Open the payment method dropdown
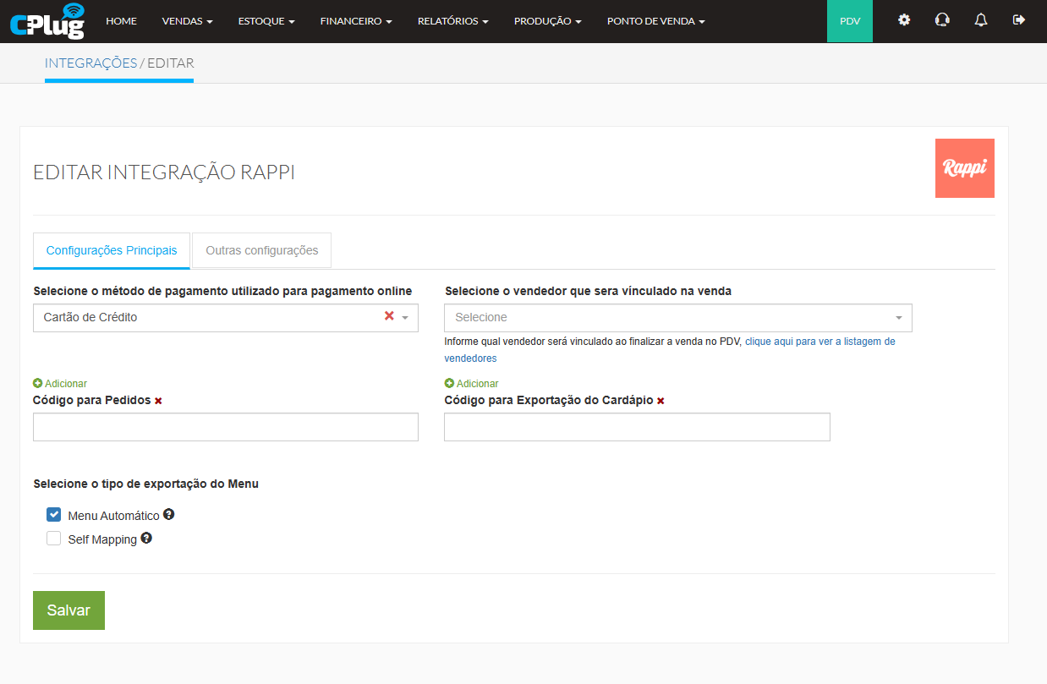 (226, 318)
